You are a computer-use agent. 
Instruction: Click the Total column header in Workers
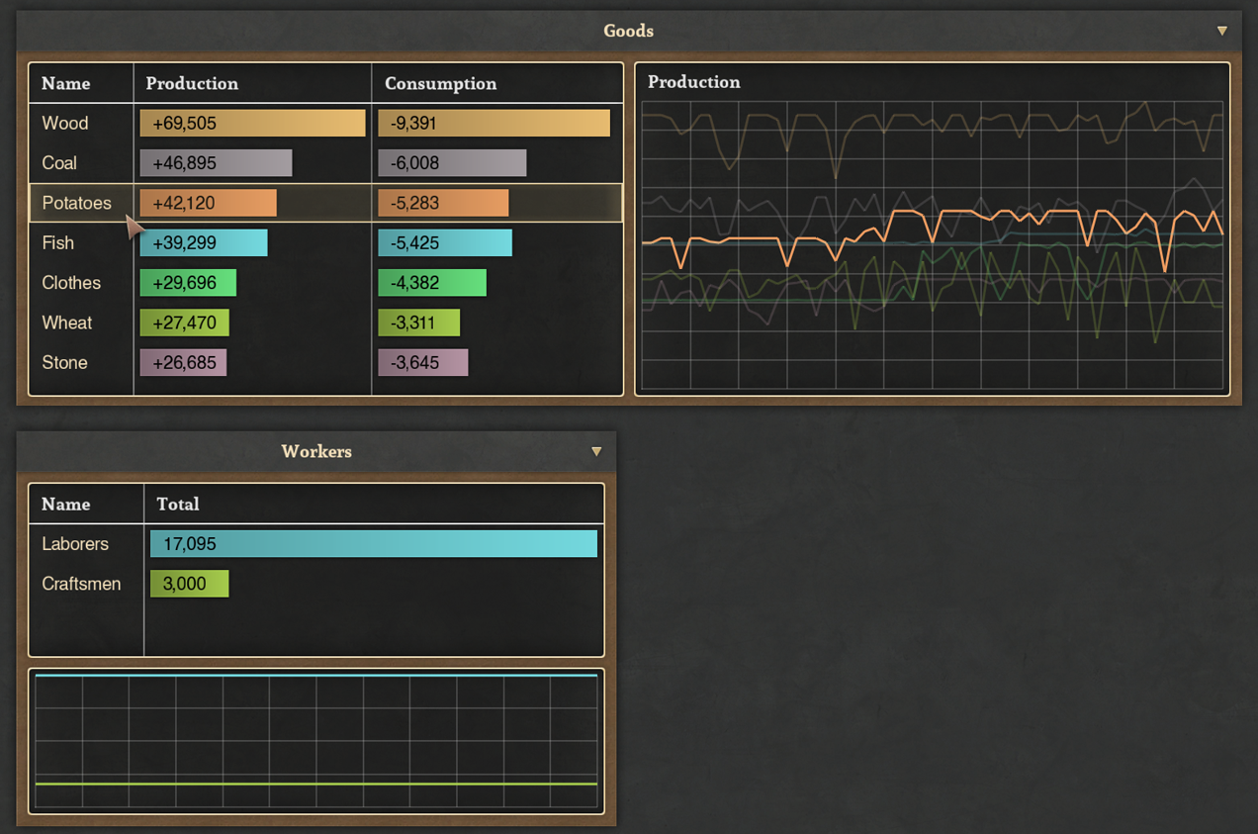pyautogui.click(x=178, y=505)
